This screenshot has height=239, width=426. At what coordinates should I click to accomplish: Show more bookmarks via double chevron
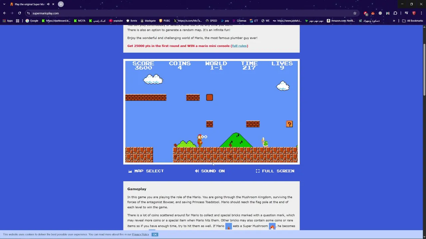[394, 21]
